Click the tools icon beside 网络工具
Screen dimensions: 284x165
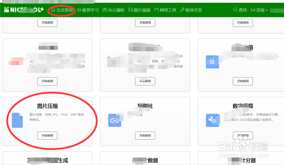click(x=157, y=10)
